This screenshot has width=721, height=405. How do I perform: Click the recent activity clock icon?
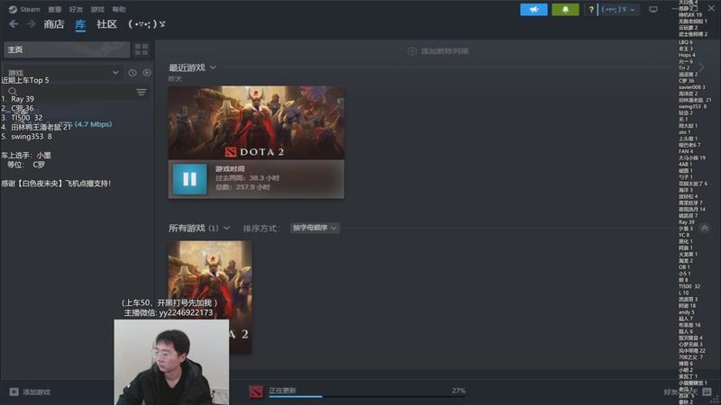coord(132,73)
